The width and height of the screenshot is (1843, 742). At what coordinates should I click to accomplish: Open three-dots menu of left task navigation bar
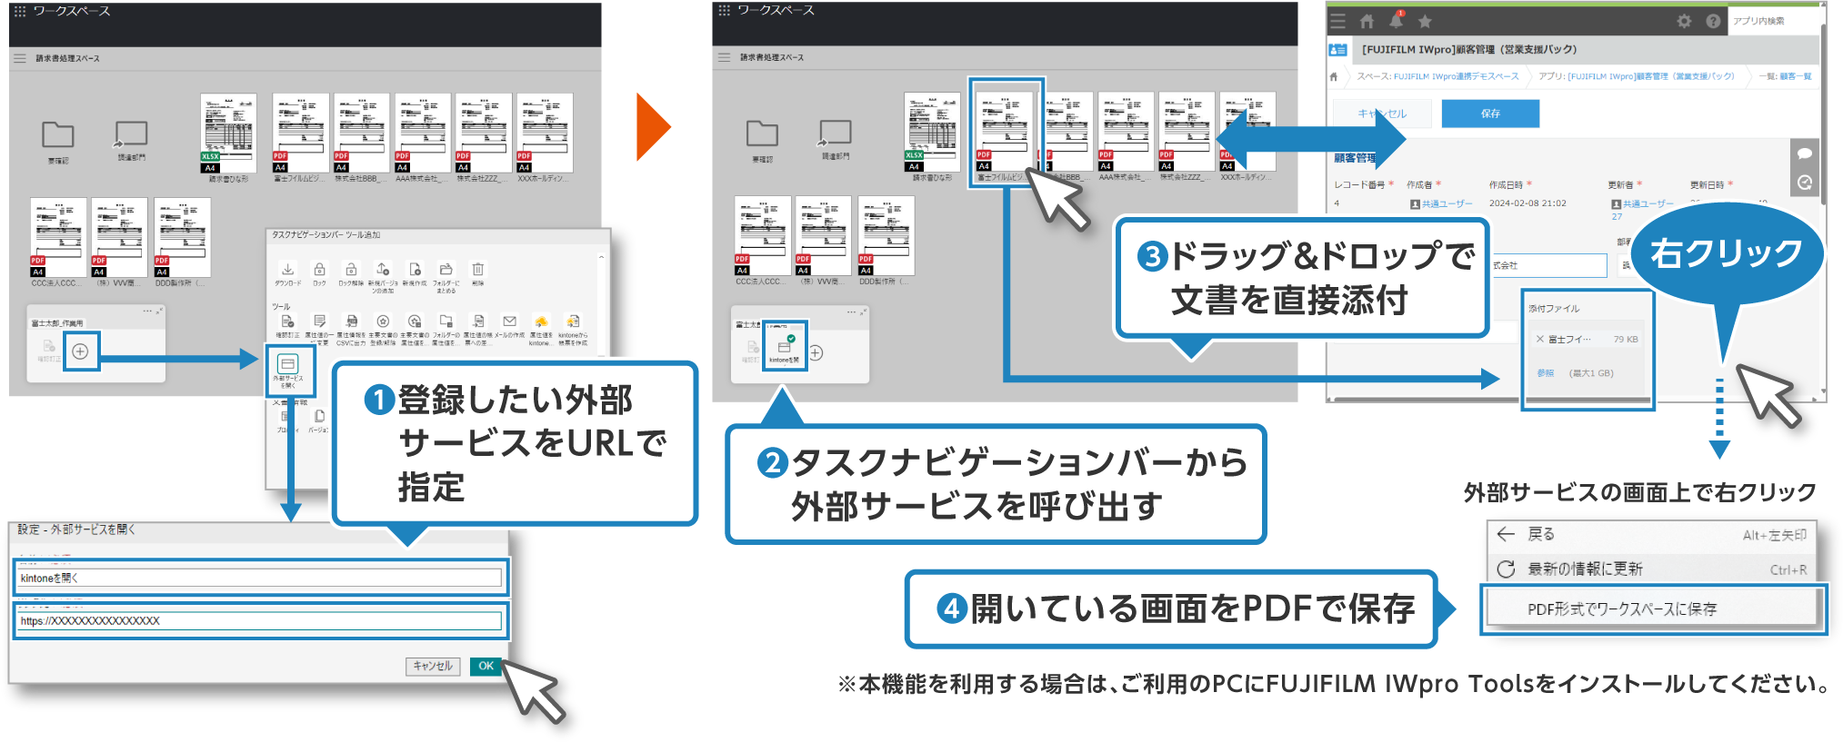coord(147,312)
